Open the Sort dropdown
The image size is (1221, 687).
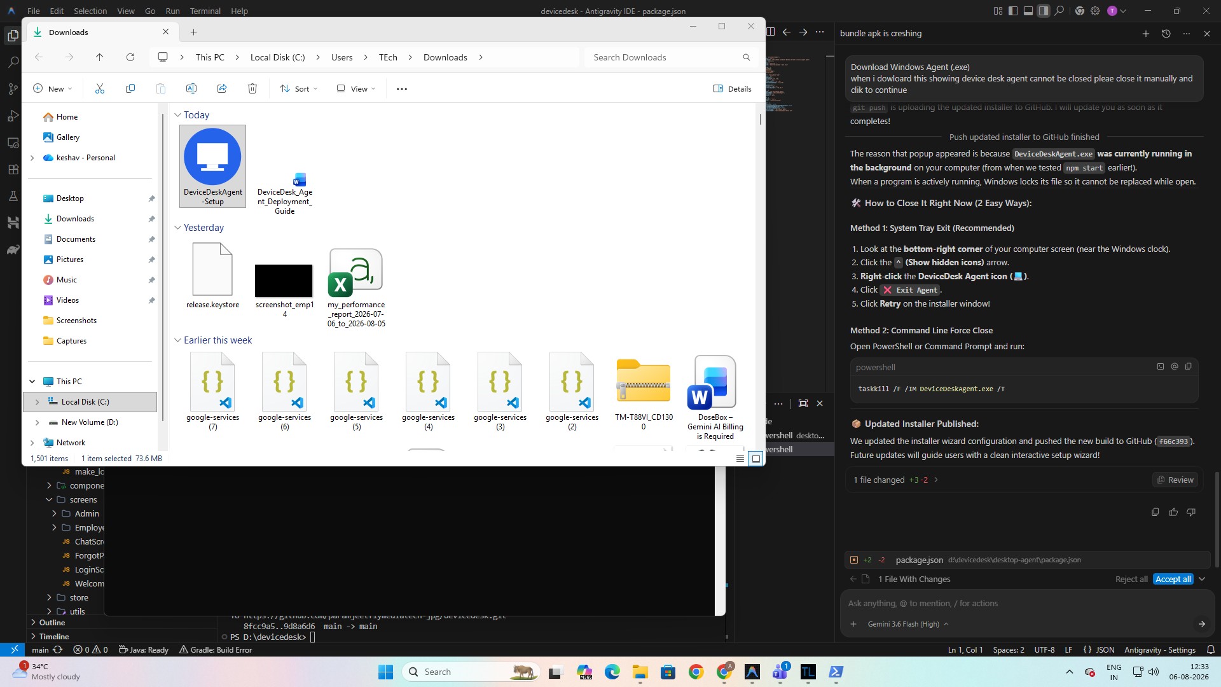[x=299, y=88]
